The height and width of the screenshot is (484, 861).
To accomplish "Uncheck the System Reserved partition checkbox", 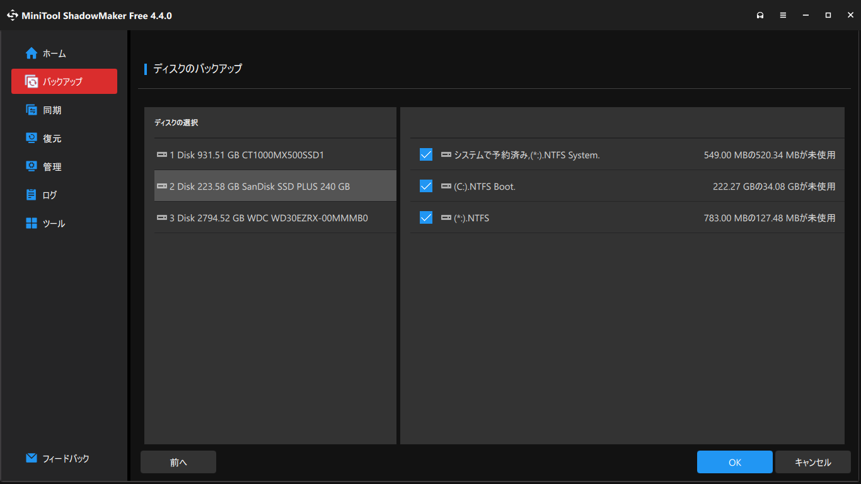I will pos(426,154).
